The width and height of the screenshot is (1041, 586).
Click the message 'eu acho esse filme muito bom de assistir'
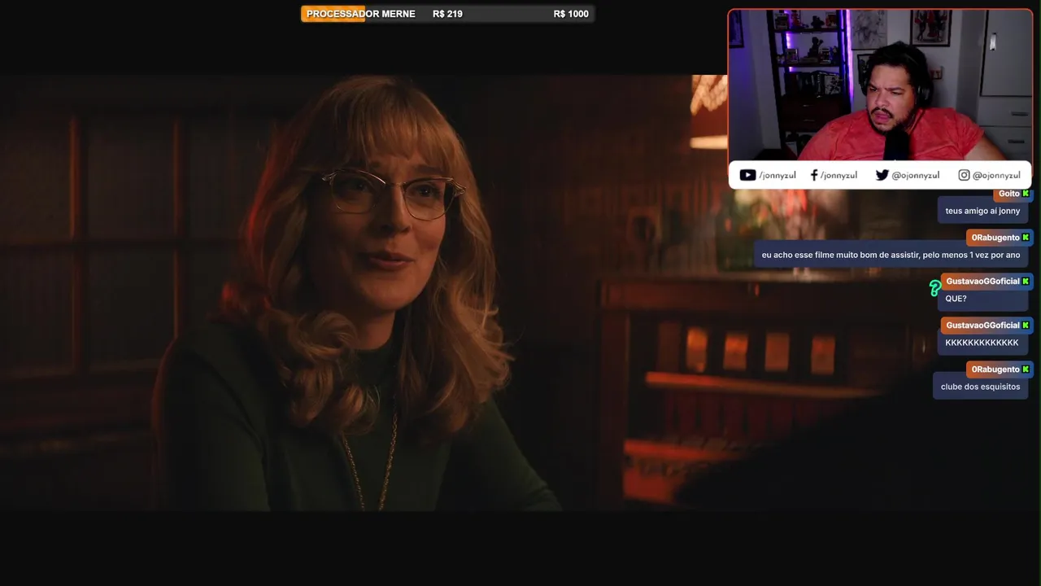pos(891,255)
